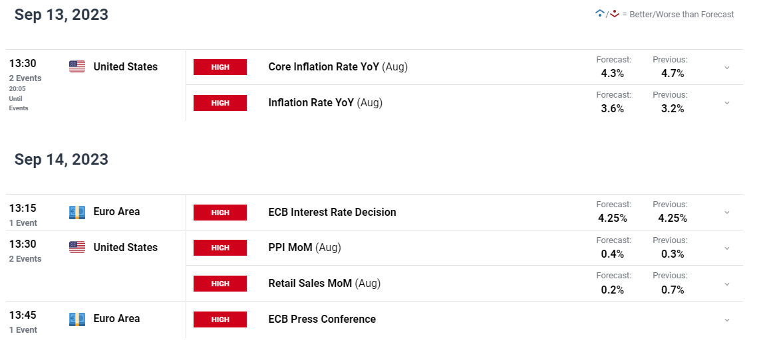Select the Sep 14, 2023 date heading
The height and width of the screenshot is (358, 759).
[61, 159]
